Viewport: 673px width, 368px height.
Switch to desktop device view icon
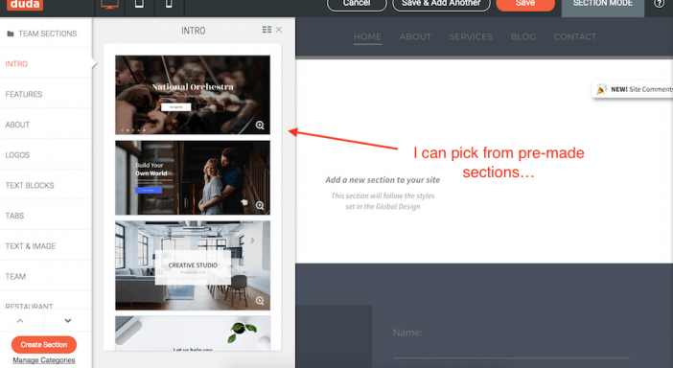[109, 4]
